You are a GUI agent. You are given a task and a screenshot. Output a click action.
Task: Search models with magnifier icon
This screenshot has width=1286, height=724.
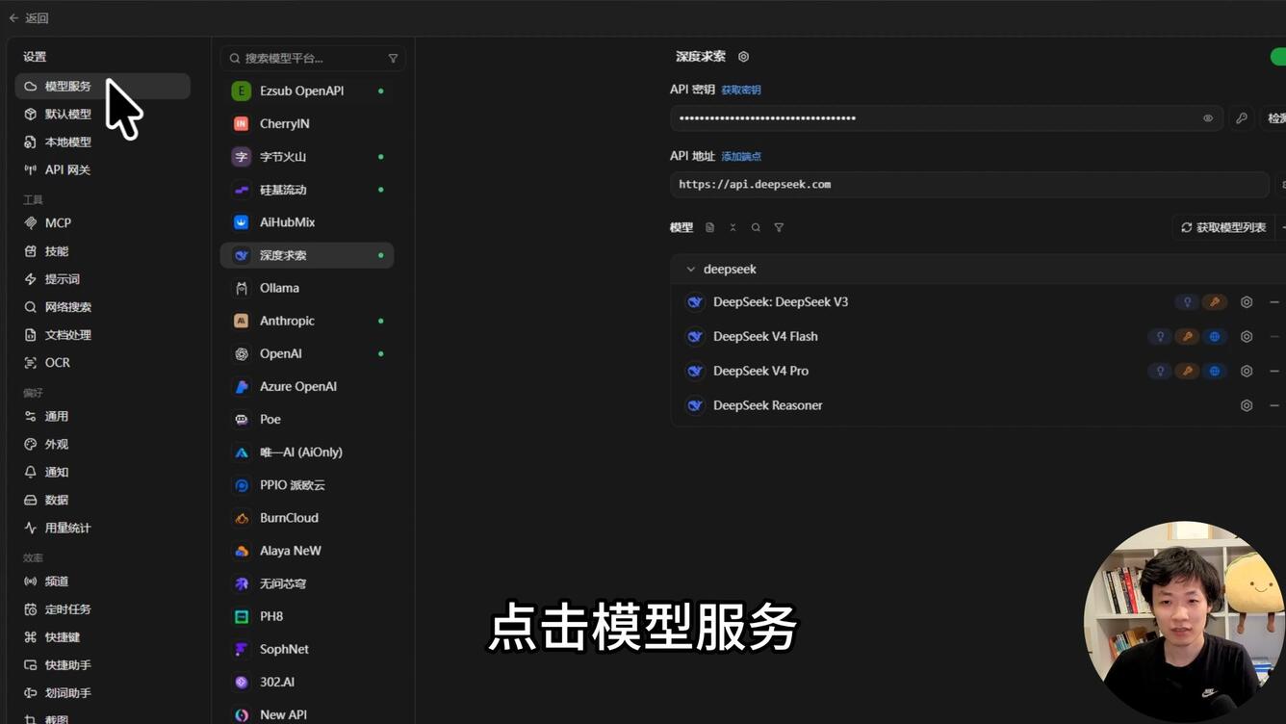click(x=756, y=228)
